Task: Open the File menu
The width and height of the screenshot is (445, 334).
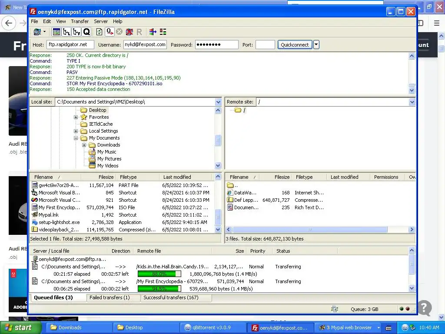Action: 34,21
